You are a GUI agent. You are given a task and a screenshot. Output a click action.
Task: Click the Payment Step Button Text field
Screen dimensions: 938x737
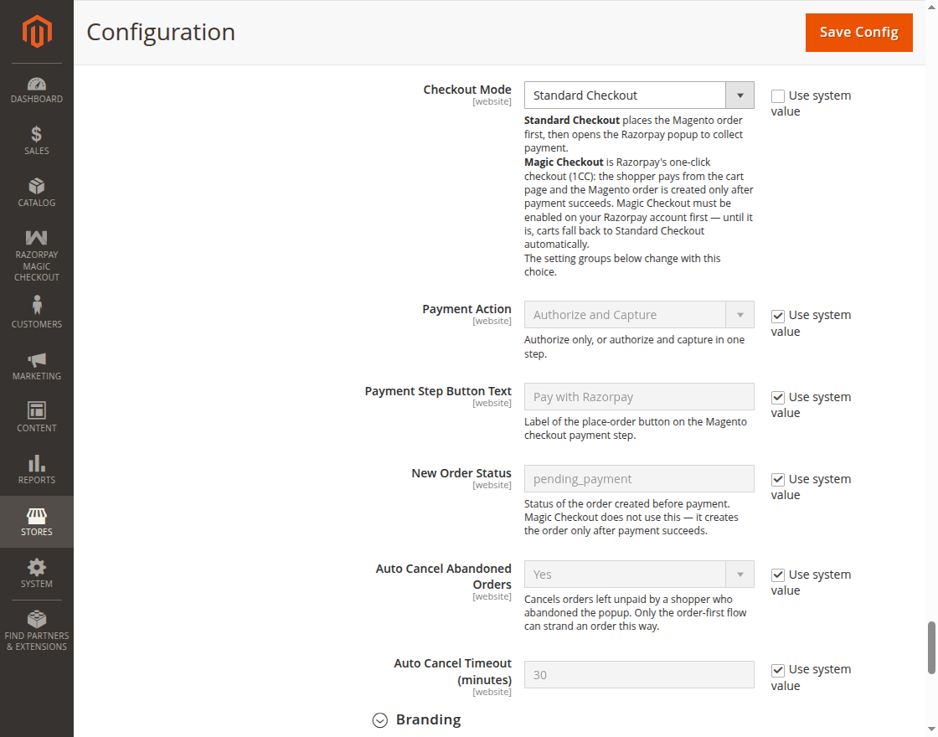[x=639, y=397]
